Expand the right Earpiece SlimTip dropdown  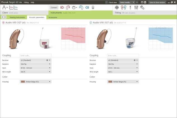pyautogui.click(x=36, y=64)
